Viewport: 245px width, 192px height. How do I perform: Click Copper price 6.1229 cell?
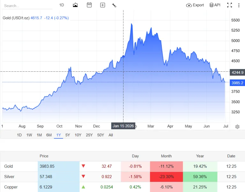pyautogui.click(x=59, y=187)
